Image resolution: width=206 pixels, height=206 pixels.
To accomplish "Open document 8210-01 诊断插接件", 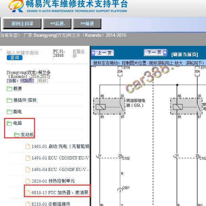I will (51, 204).
